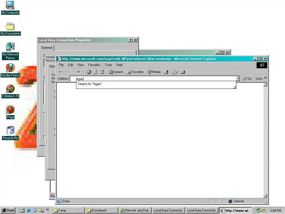The height and width of the screenshot is (214, 285).
Task: Select the Mozilla Firefox desktop shortcut
Action: pos(10,70)
